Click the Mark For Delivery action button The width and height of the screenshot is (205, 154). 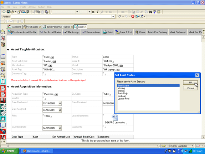[158, 32]
